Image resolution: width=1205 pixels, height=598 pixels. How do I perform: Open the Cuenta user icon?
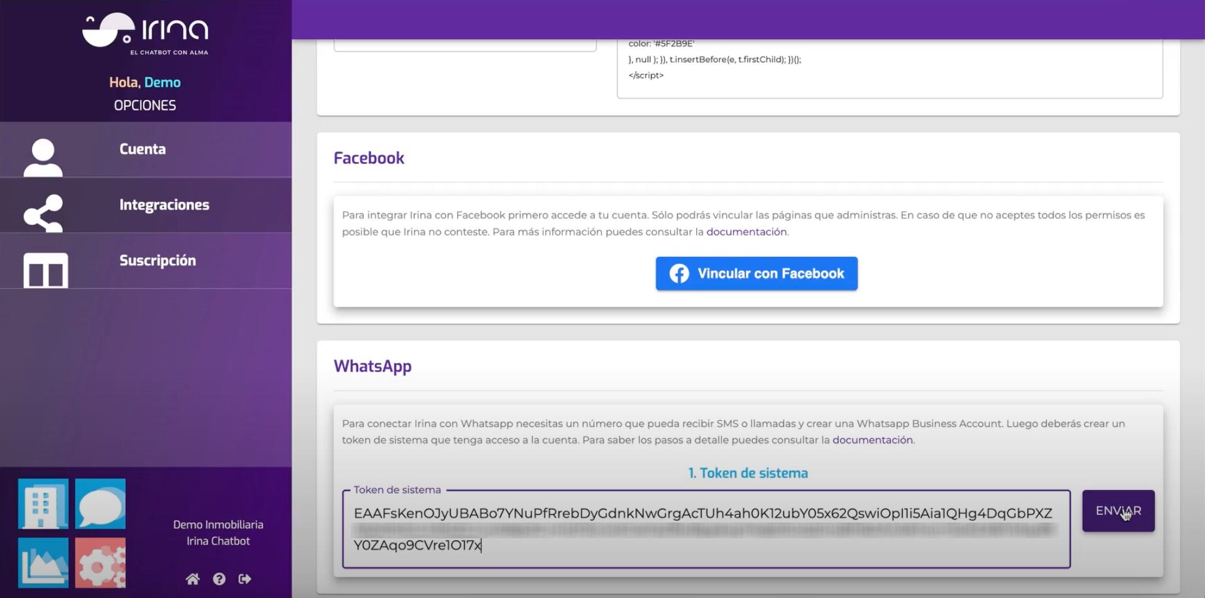(x=43, y=157)
